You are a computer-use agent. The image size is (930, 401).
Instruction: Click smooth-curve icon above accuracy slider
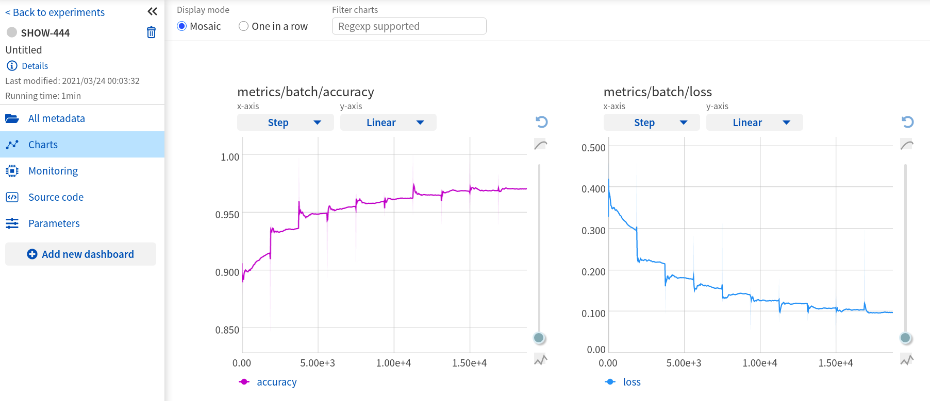541,145
